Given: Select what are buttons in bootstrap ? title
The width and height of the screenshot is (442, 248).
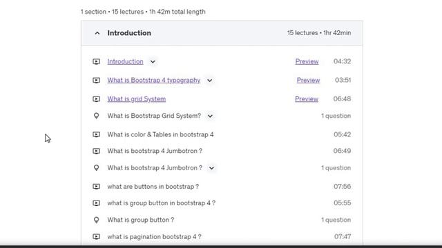Looking at the screenshot, I should pyautogui.click(x=153, y=187).
